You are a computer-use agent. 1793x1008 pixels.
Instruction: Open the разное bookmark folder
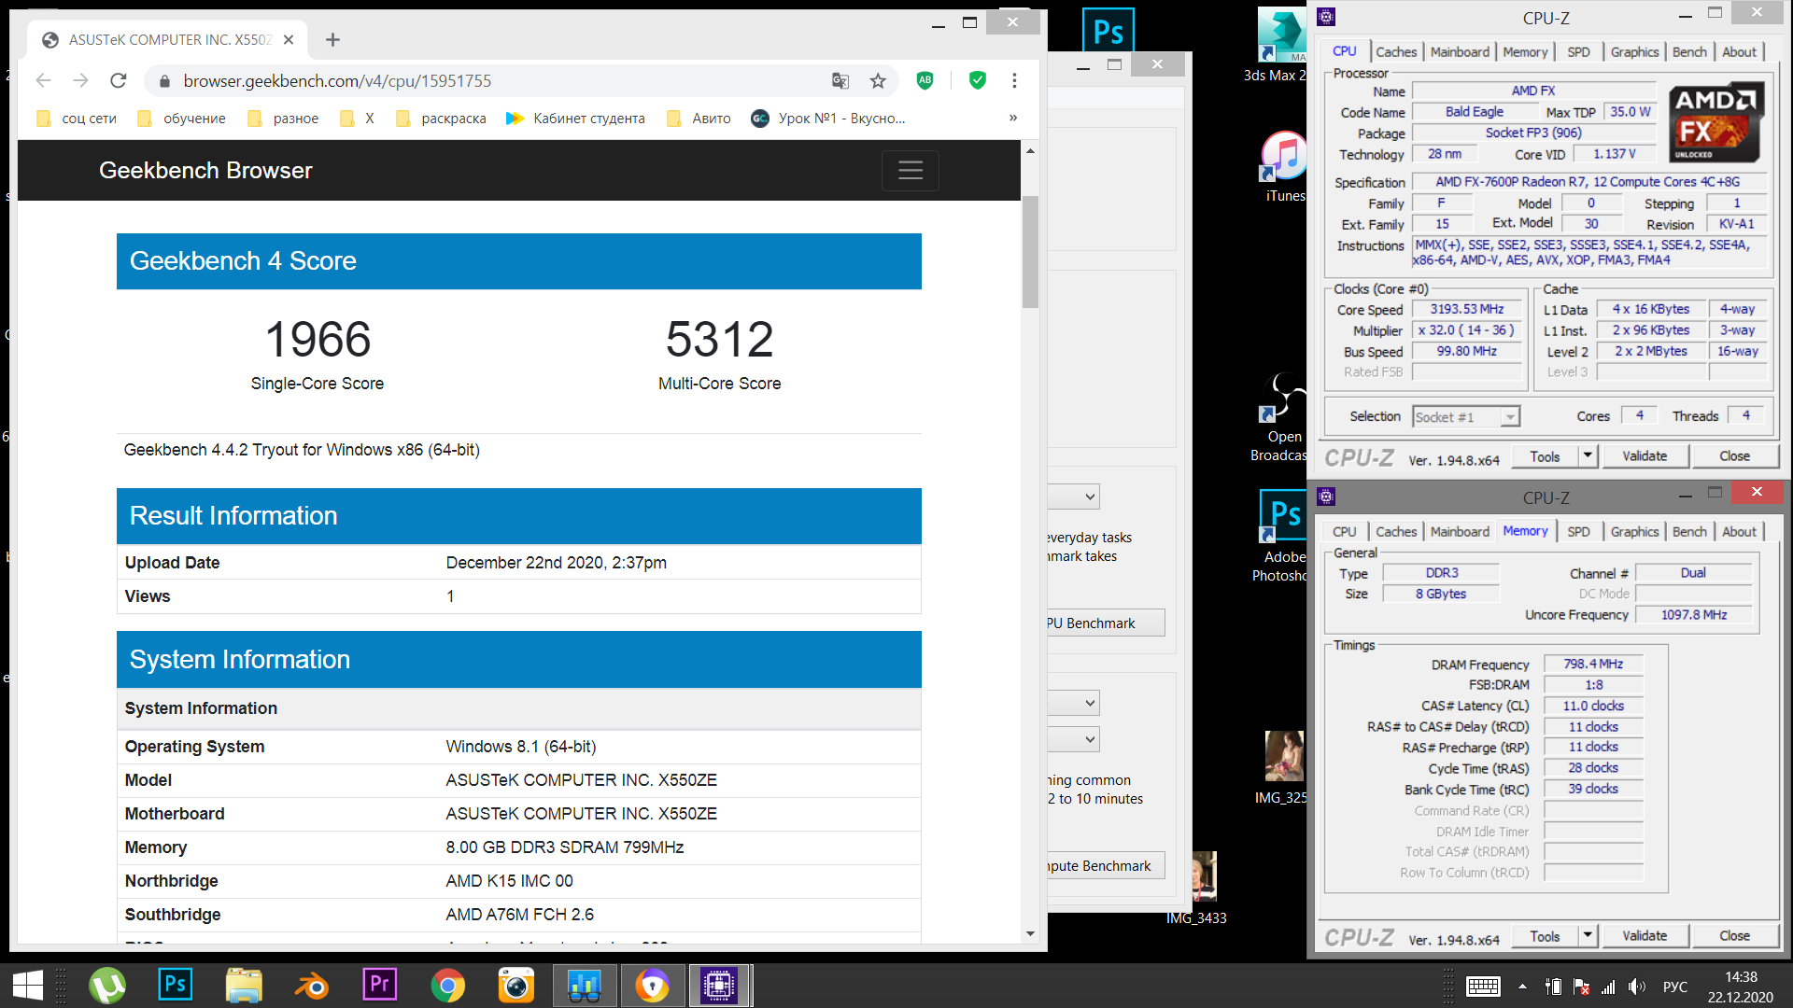[283, 119]
